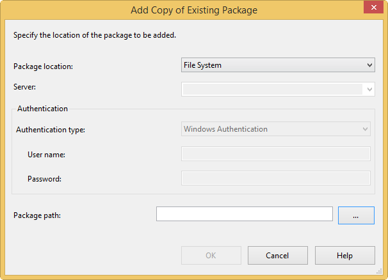388x280 pixels.
Task: Click the "User name:" label
Action: click(x=46, y=154)
